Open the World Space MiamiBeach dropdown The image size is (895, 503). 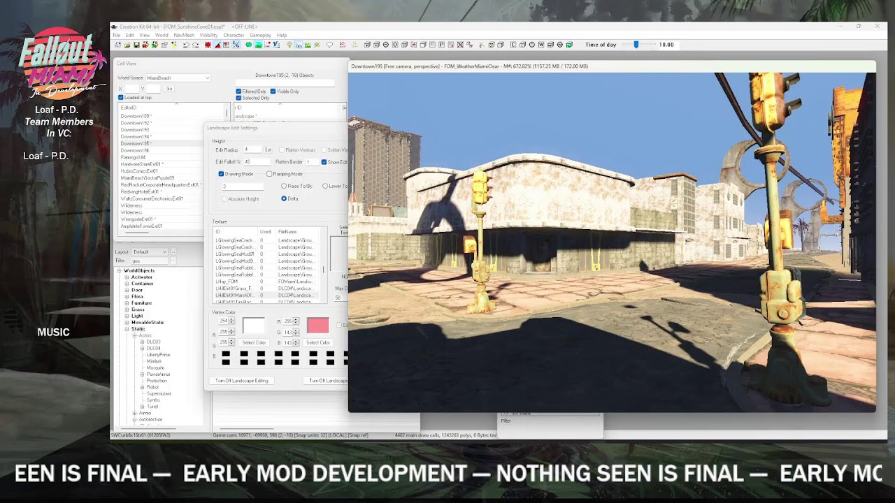click(178, 78)
